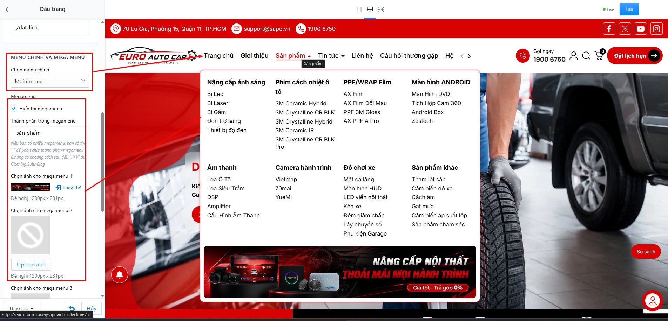Open Liên hệ menu item
Screen dimensions: 668x321
coord(362,56)
